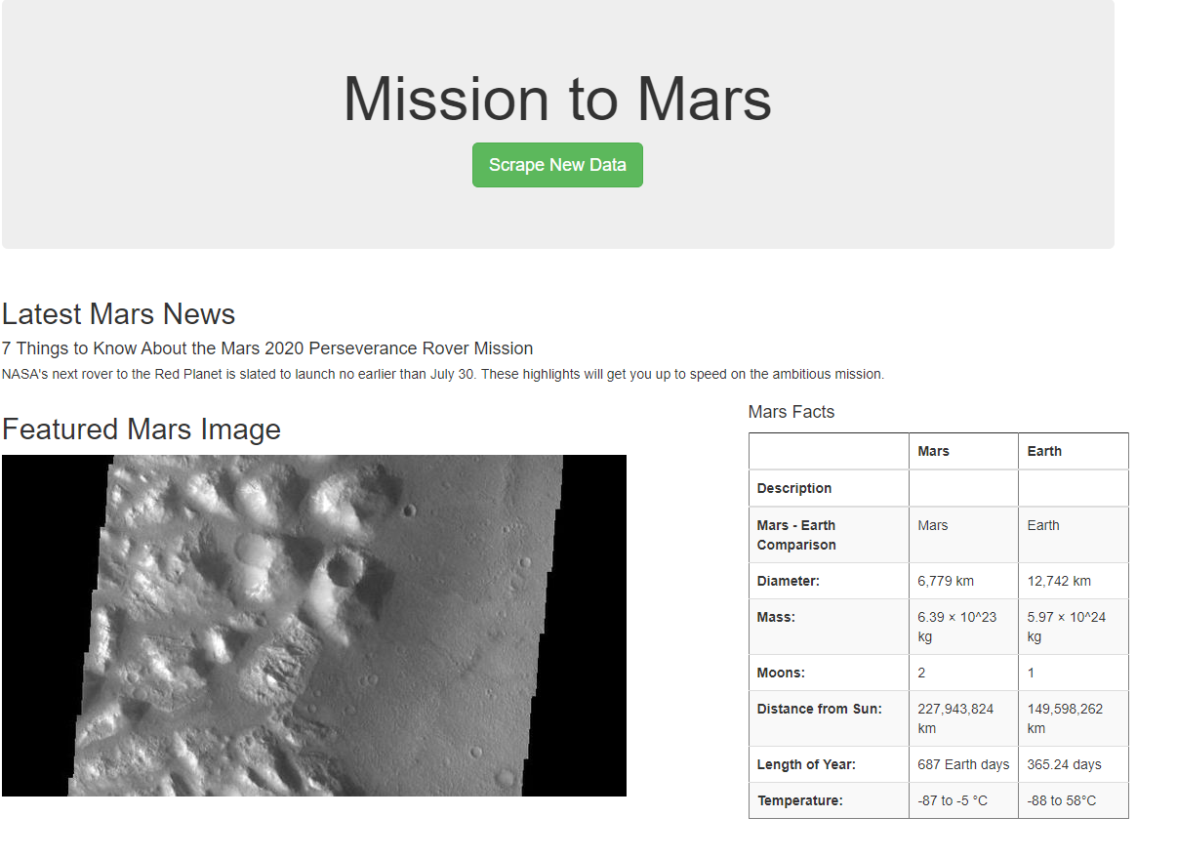This screenshot has height=858, width=1177.
Task: Click the Mass value for Mars
Action: coord(963,626)
